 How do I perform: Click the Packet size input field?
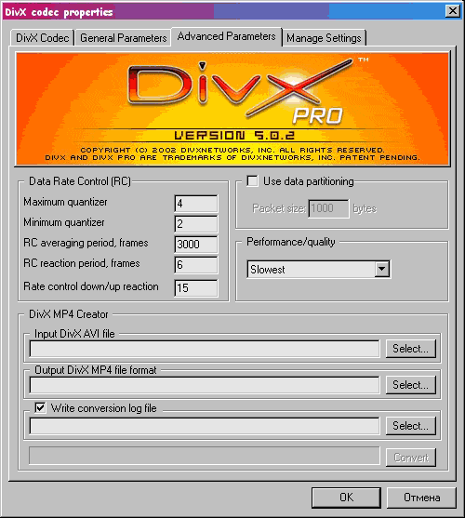pos(328,208)
